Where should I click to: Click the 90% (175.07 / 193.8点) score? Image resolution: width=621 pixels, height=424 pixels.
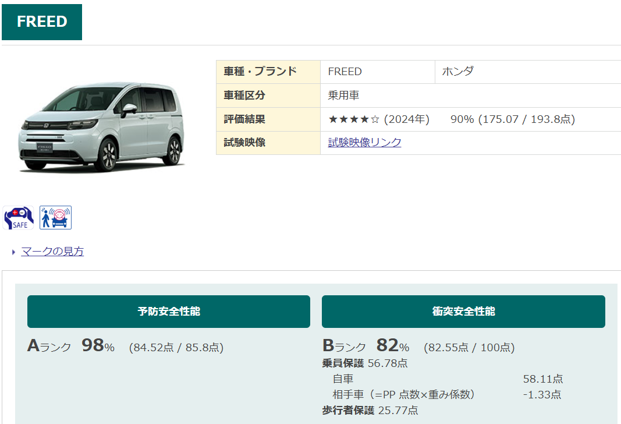[x=513, y=119]
